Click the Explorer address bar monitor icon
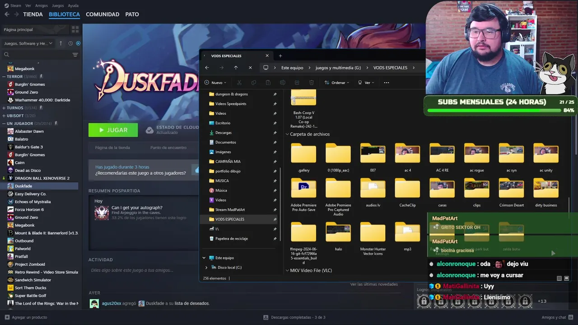The height and width of the screenshot is (325, 578). tap(266, 68)
